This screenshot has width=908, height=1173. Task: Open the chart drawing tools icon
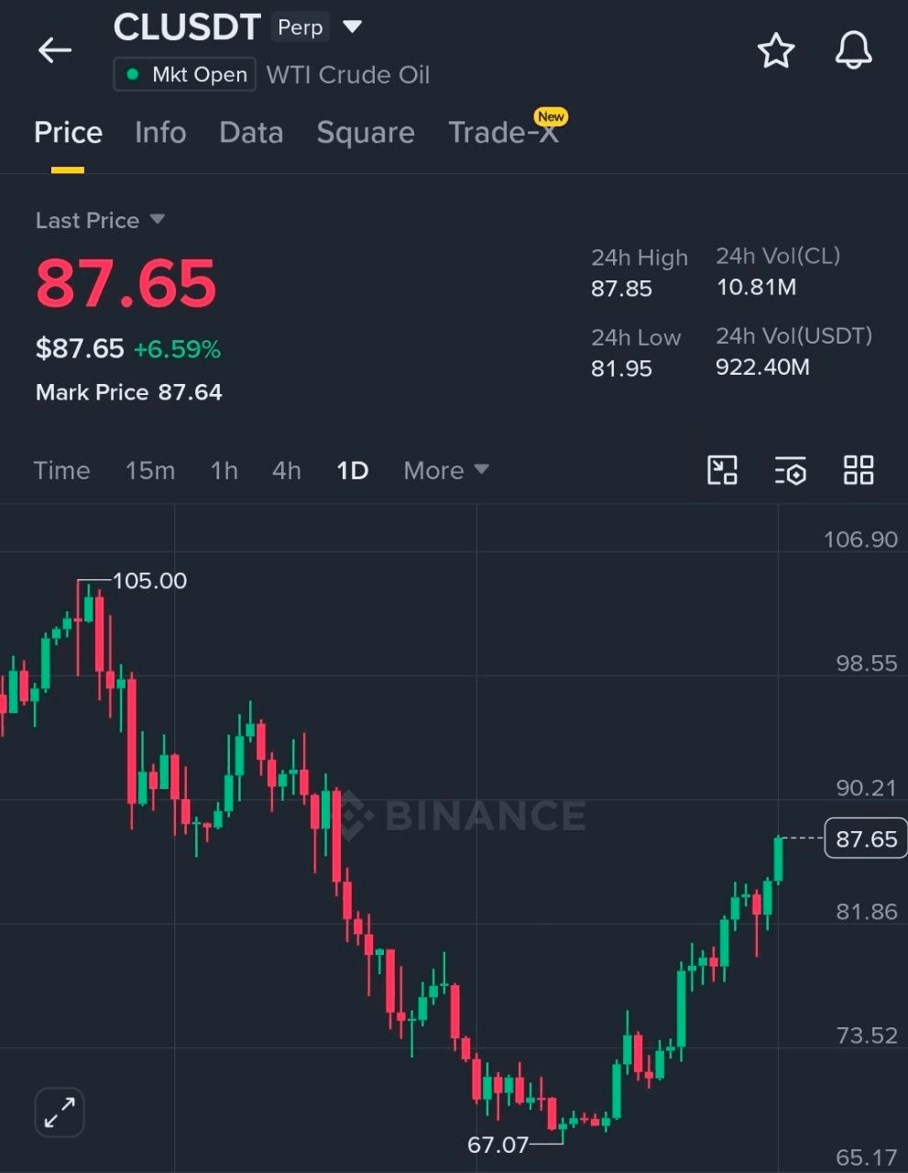[x=722, y=470]
